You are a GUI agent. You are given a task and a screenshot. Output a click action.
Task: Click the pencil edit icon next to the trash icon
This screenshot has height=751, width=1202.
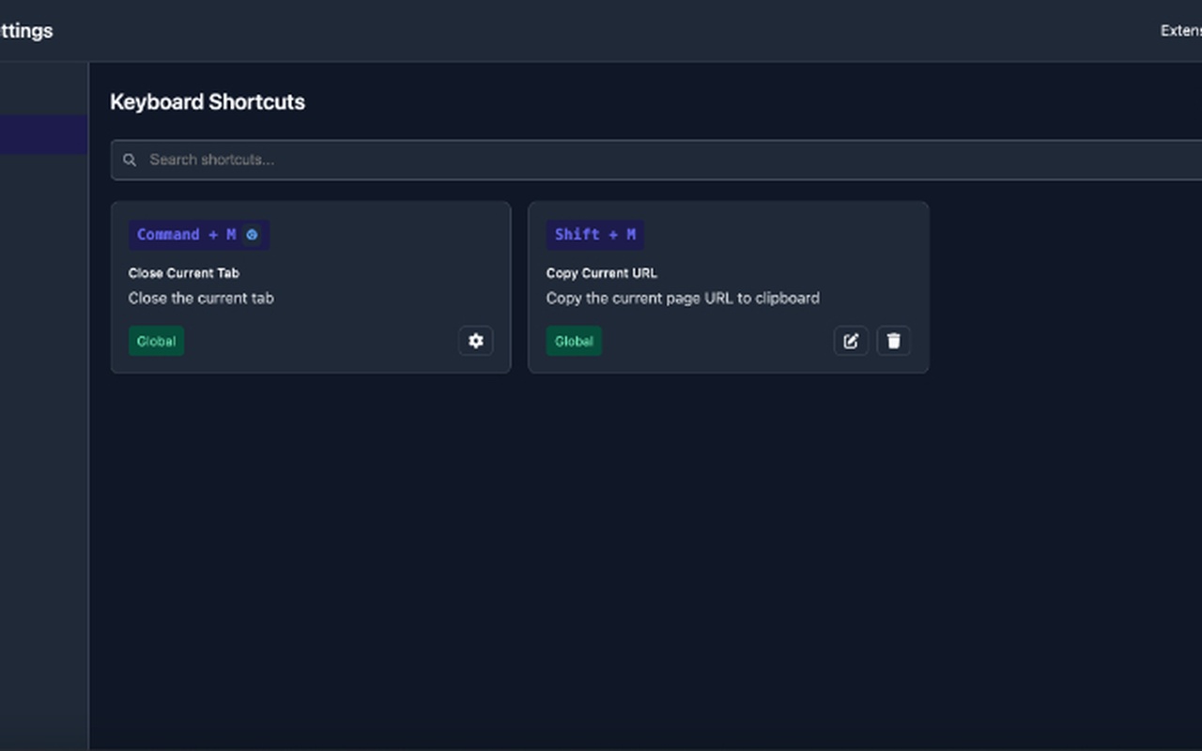tap(851, 341)
